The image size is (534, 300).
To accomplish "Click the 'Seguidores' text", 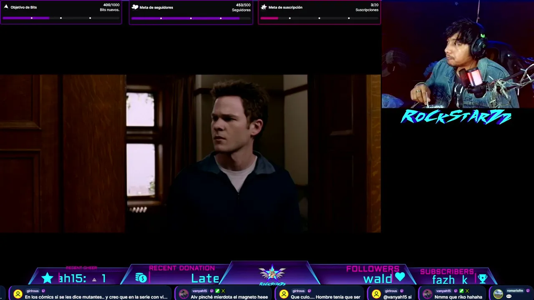I will (x=241, y=10).
